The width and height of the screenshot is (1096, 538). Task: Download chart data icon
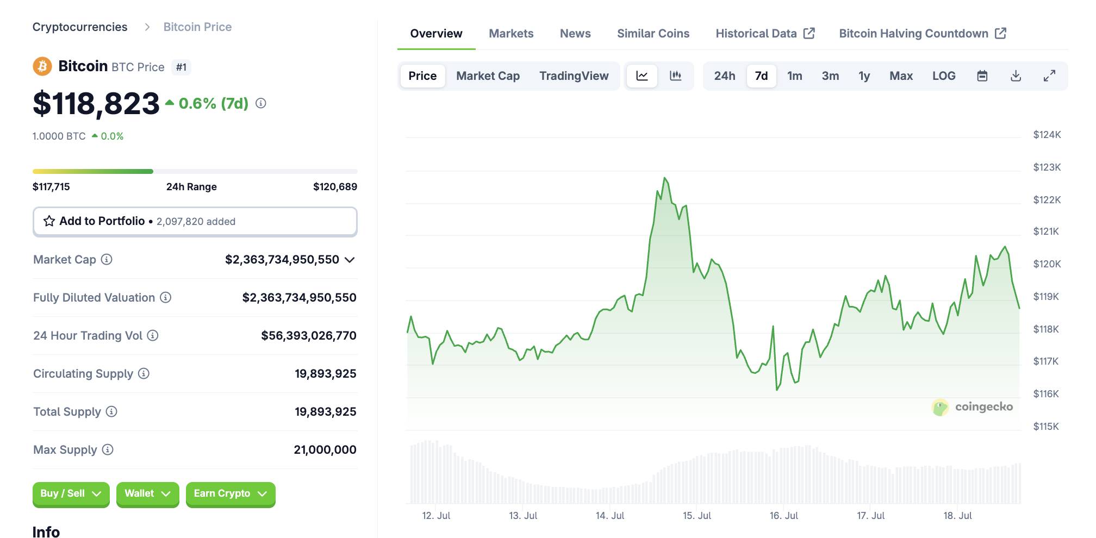tap(1016, 76)
